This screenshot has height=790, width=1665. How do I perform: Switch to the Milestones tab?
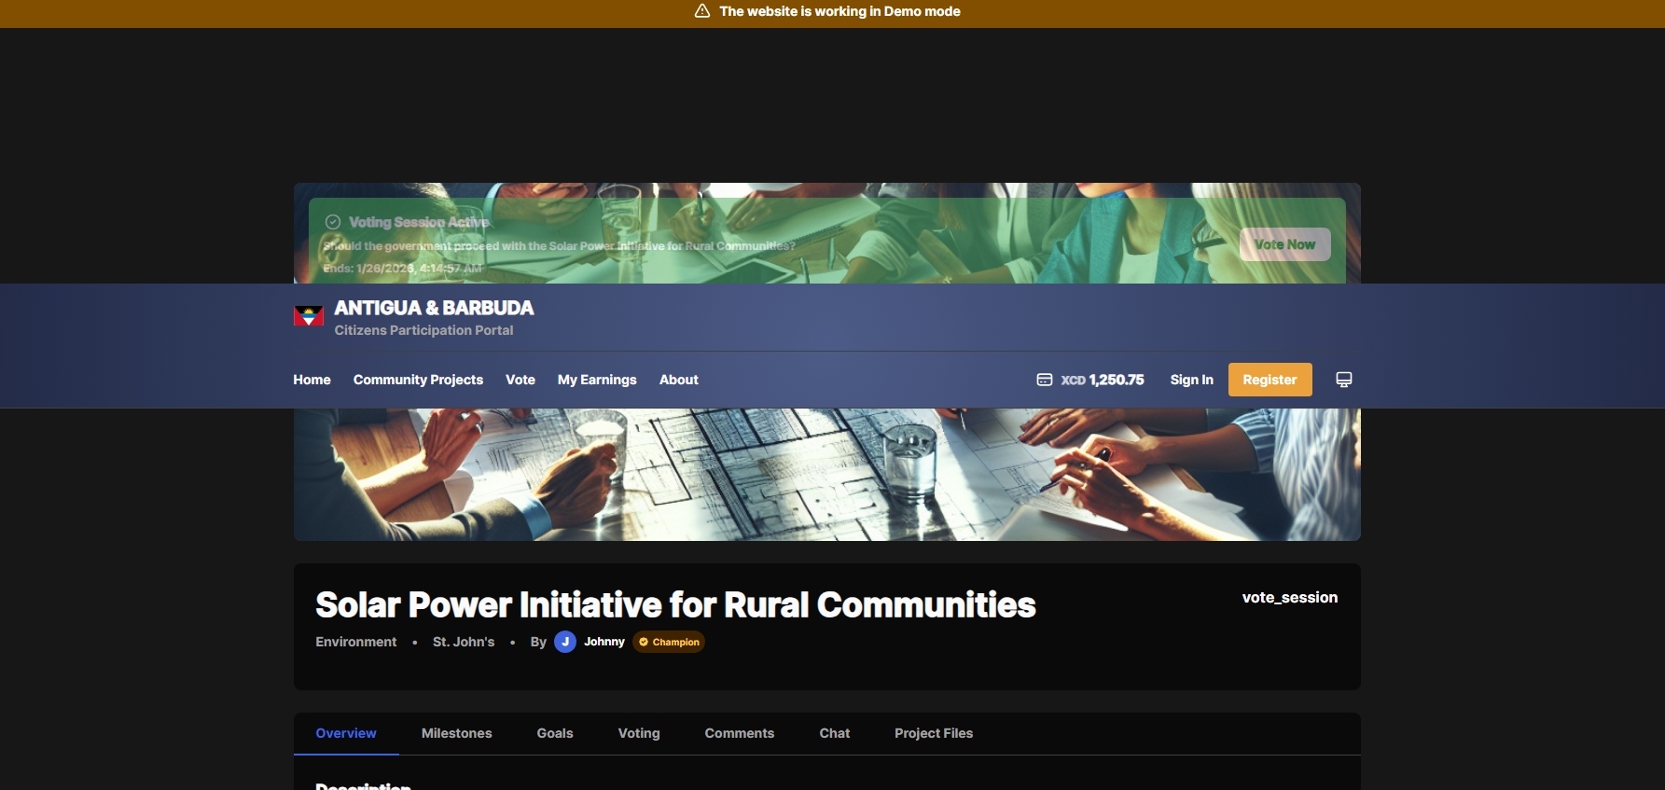point(456,733)
